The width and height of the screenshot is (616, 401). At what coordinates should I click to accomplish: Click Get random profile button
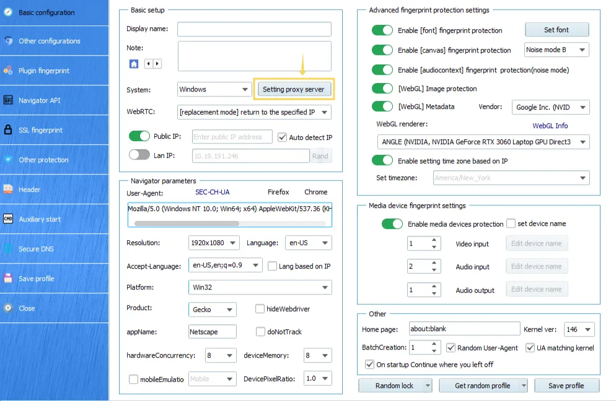click(482, 386)
